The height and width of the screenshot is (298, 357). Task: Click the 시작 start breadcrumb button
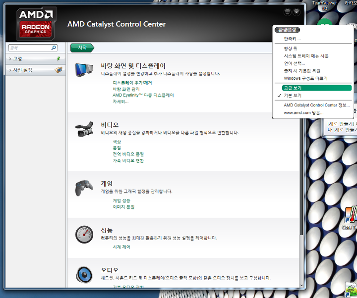[82, 48]
